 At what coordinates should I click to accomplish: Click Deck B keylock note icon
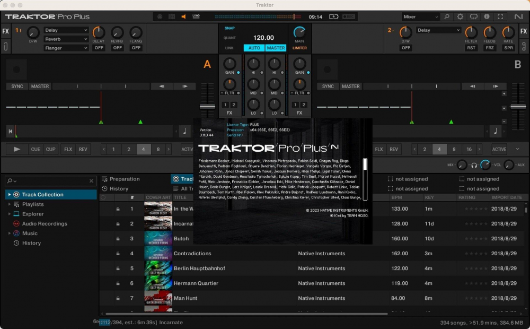(x=496, y=131)
